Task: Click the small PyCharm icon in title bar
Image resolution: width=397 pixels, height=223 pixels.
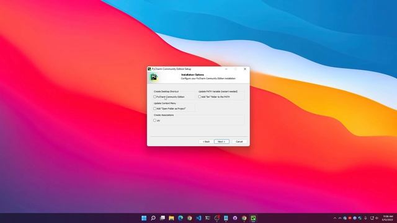Action: tap(149, 69)
